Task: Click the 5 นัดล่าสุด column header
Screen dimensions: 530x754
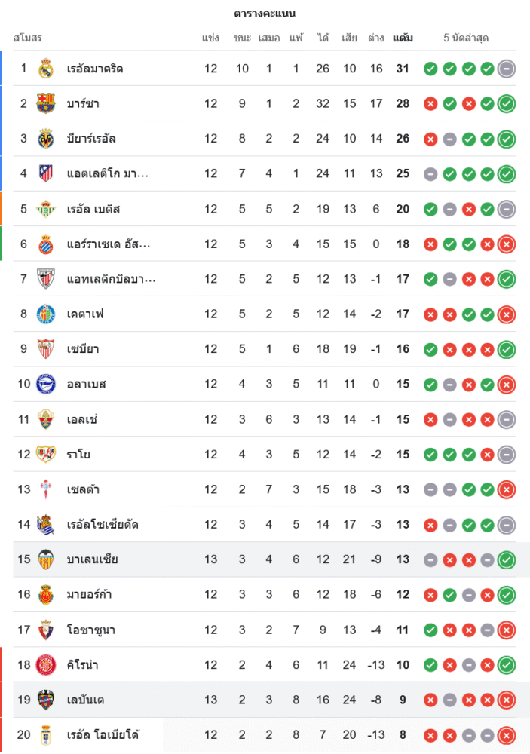Action: pyautogui.click(x=467, y=38)
